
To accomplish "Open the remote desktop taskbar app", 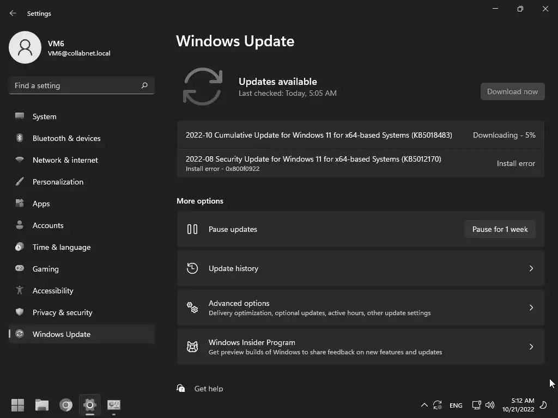I will [x=114, y=405].
